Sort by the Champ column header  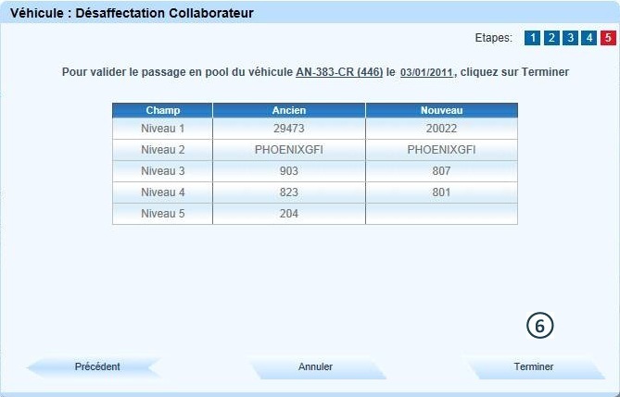[162, 110]
